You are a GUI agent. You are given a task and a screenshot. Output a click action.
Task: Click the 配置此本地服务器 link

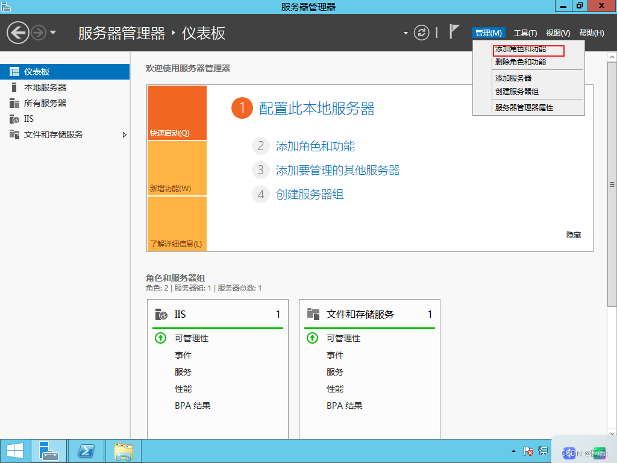pos(316,109)
